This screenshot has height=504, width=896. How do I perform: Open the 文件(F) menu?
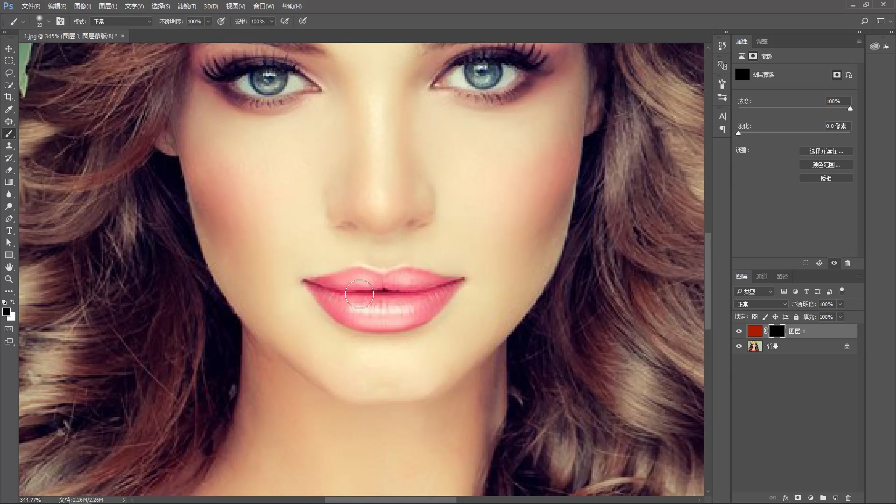(x=31, y=6)
